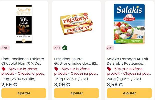155x100 pixels.
Task: Click the "2 s+" badge on Président butter
Action: pos(58,48)
